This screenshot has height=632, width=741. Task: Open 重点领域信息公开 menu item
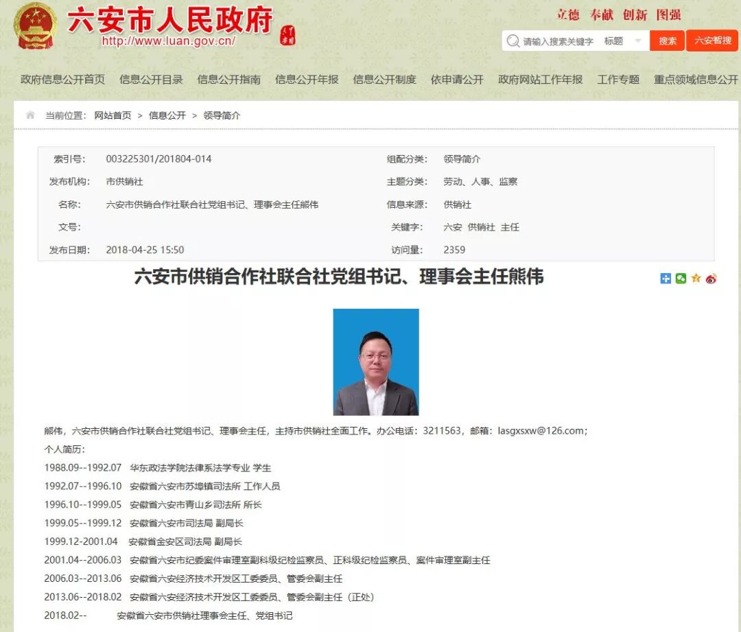696,80
